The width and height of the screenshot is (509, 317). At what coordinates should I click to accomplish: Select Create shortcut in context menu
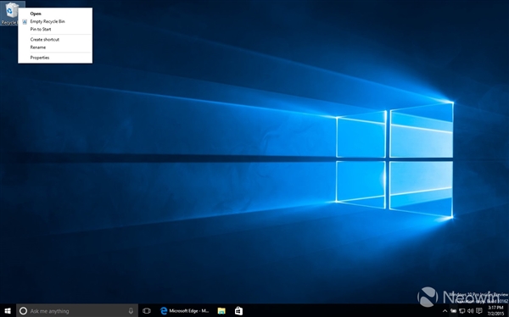point(55,40)
